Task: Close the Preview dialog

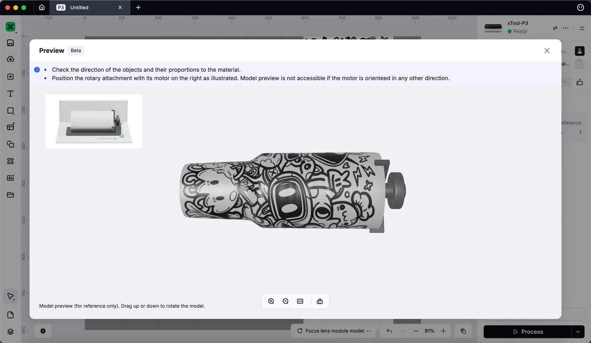Action: point(547,51)
